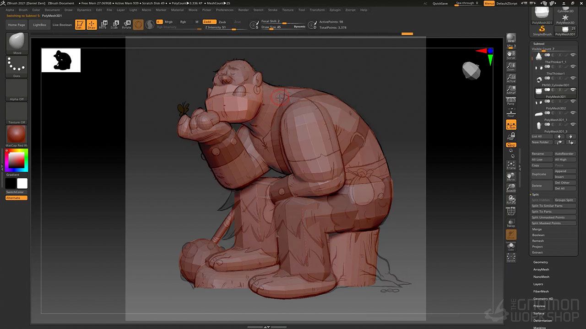
Task: Expand the Deformation section
Action: coord(543,321)
